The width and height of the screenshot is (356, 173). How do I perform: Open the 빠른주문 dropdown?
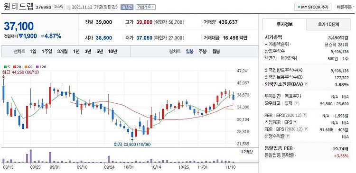346,7
